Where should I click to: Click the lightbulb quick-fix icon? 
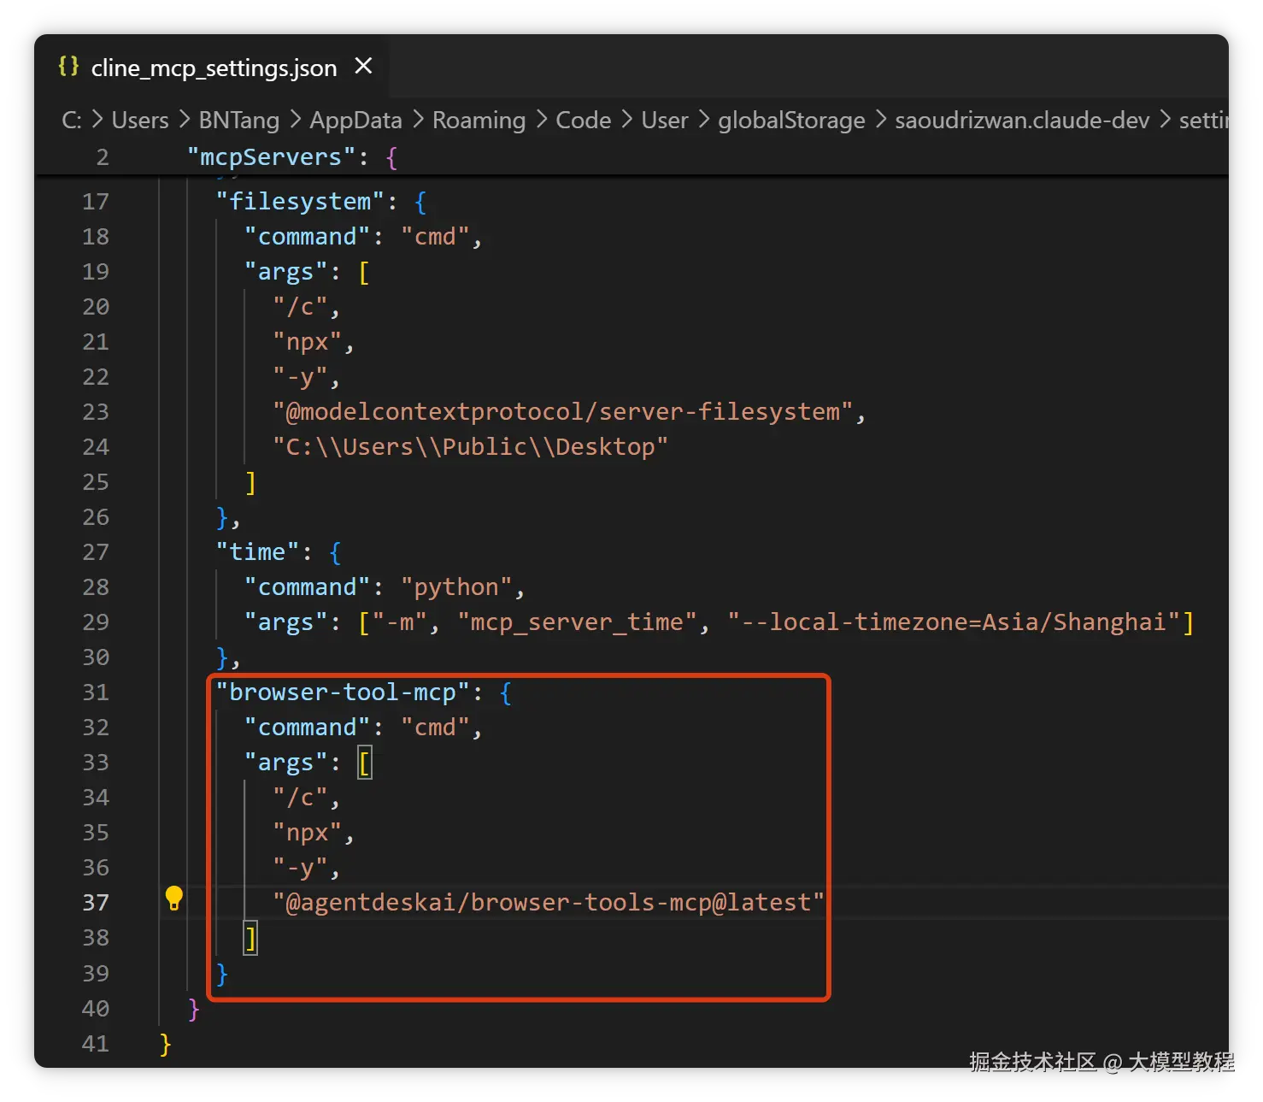174,898
